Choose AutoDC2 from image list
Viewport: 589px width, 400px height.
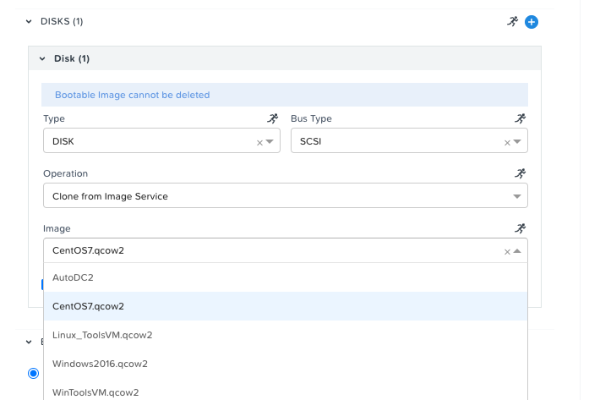coord(286,277)
